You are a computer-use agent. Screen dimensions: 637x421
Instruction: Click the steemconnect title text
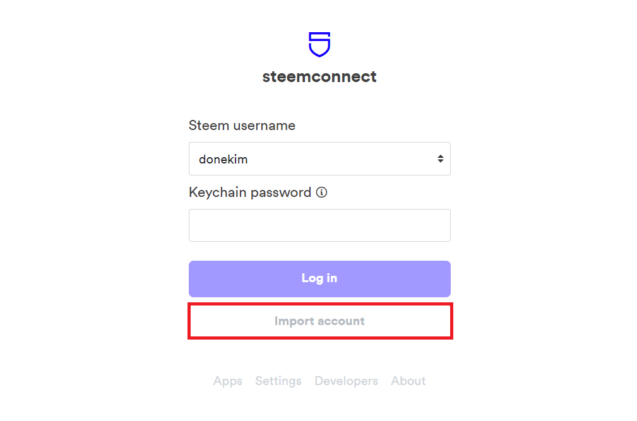coord(319,77)
